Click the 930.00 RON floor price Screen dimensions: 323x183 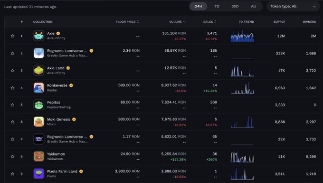tap(129, 119)
